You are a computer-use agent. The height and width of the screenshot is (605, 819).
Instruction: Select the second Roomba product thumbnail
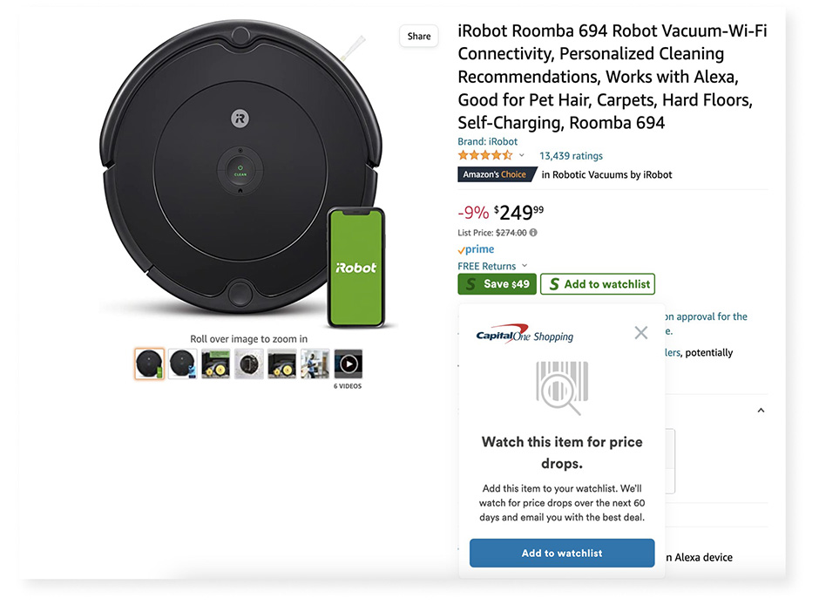(183, 364)
